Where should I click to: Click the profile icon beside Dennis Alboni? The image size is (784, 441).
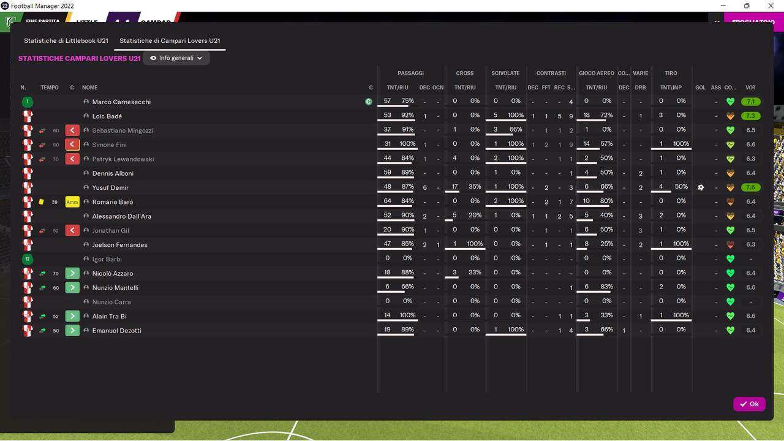86,173
